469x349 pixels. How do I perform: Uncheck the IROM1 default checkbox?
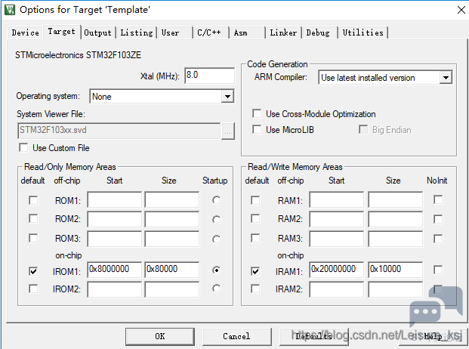coord(33,271)
